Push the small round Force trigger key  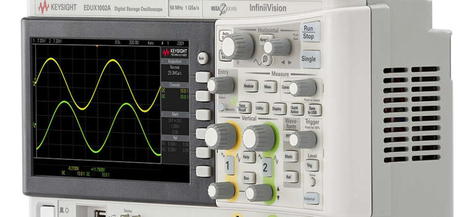312,182
